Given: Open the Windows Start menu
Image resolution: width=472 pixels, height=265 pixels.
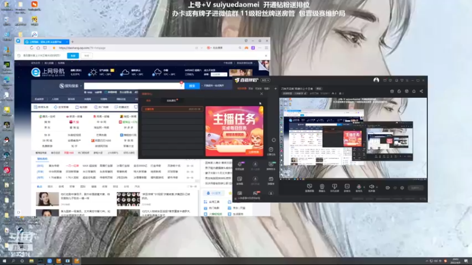Looking at the screenshot, I should tap(4, 261).
